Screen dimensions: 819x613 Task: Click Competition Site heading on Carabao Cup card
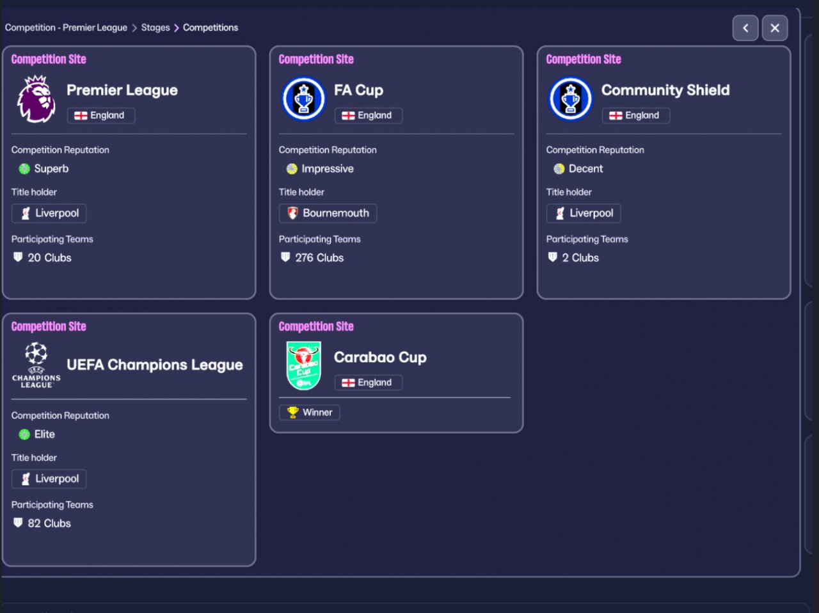(x=316, y=326)
